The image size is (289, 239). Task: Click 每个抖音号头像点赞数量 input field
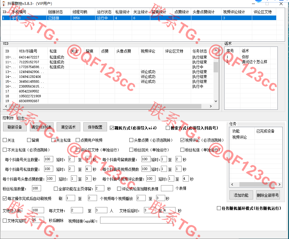click(x=51, y=179)
